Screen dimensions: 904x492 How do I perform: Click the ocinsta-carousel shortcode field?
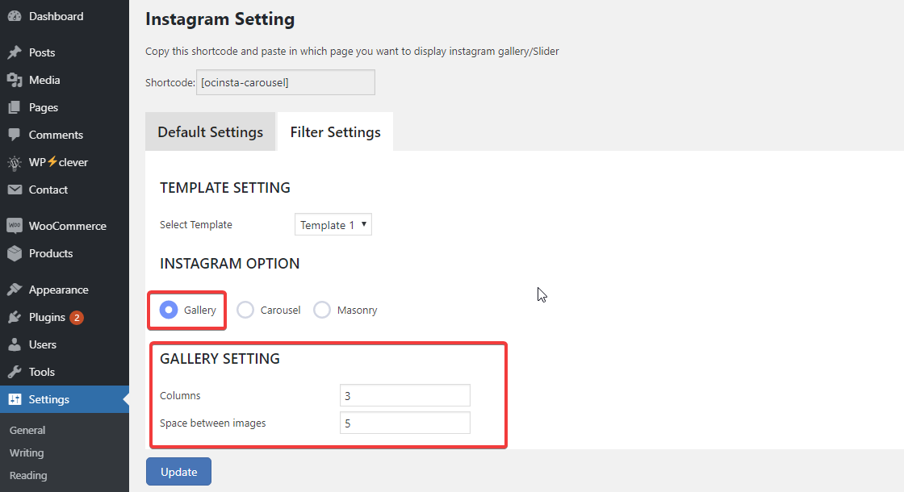click(x=285, y=82)
